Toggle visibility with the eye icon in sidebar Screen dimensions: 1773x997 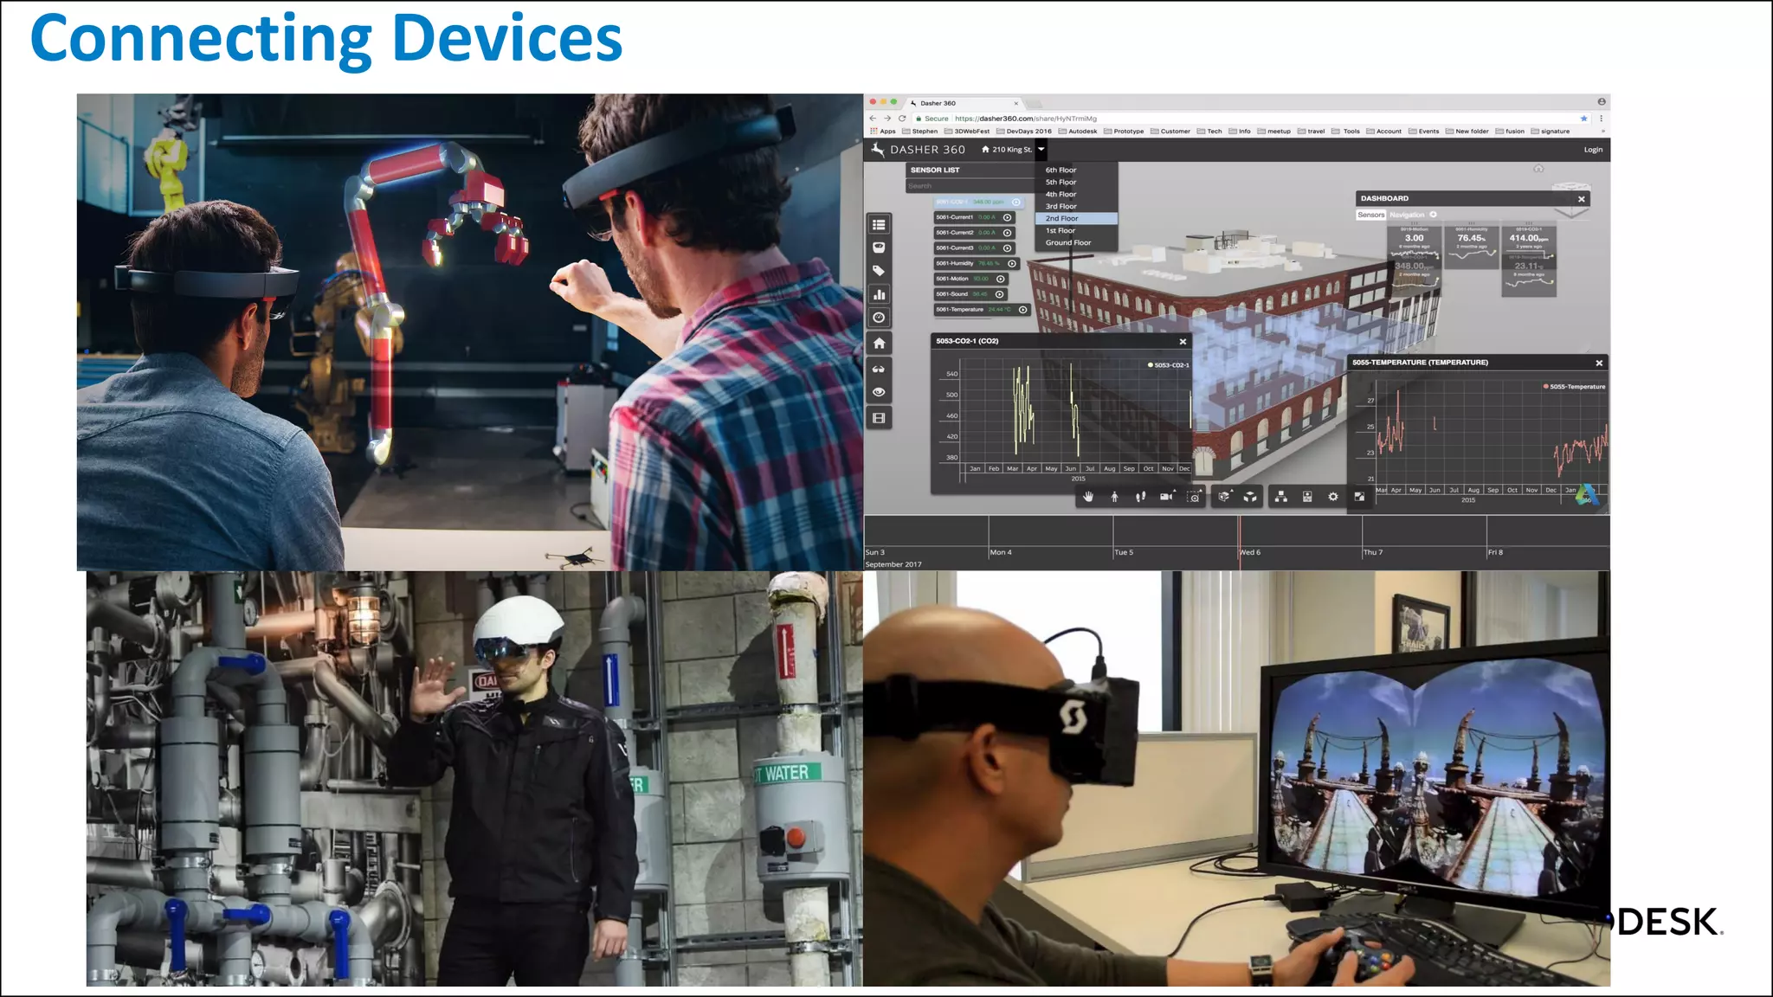[879, 392]
